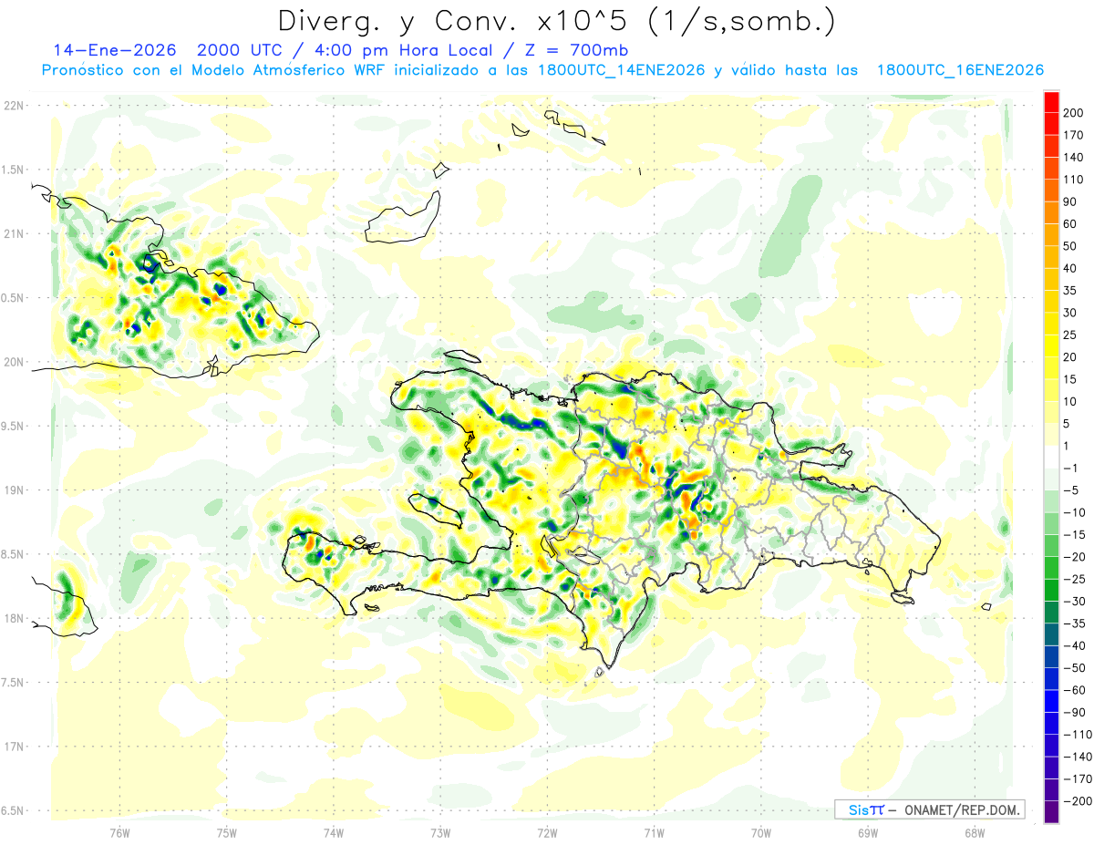Image resolution: width=1094 pixels, height=845 pixels.
Task: Click the "9.5N" latitude label
Action: 14,426
